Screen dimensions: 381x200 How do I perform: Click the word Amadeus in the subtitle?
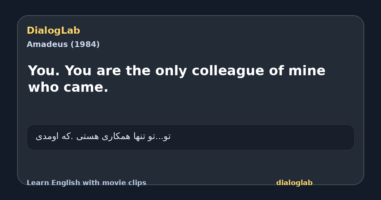click(47, 44)
